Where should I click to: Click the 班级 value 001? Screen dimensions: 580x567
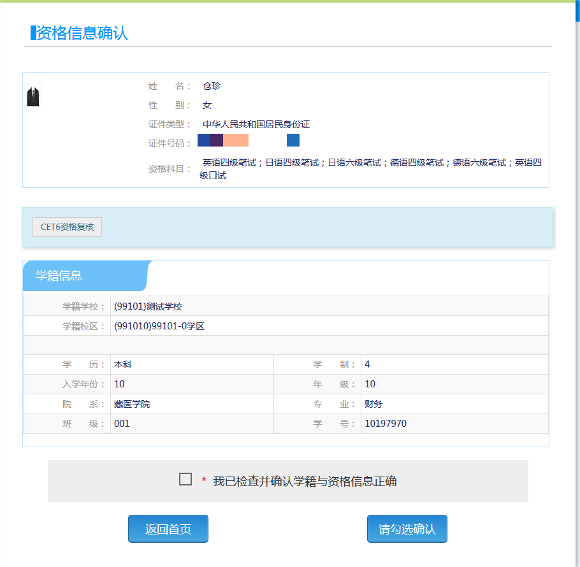pos(122,424)
